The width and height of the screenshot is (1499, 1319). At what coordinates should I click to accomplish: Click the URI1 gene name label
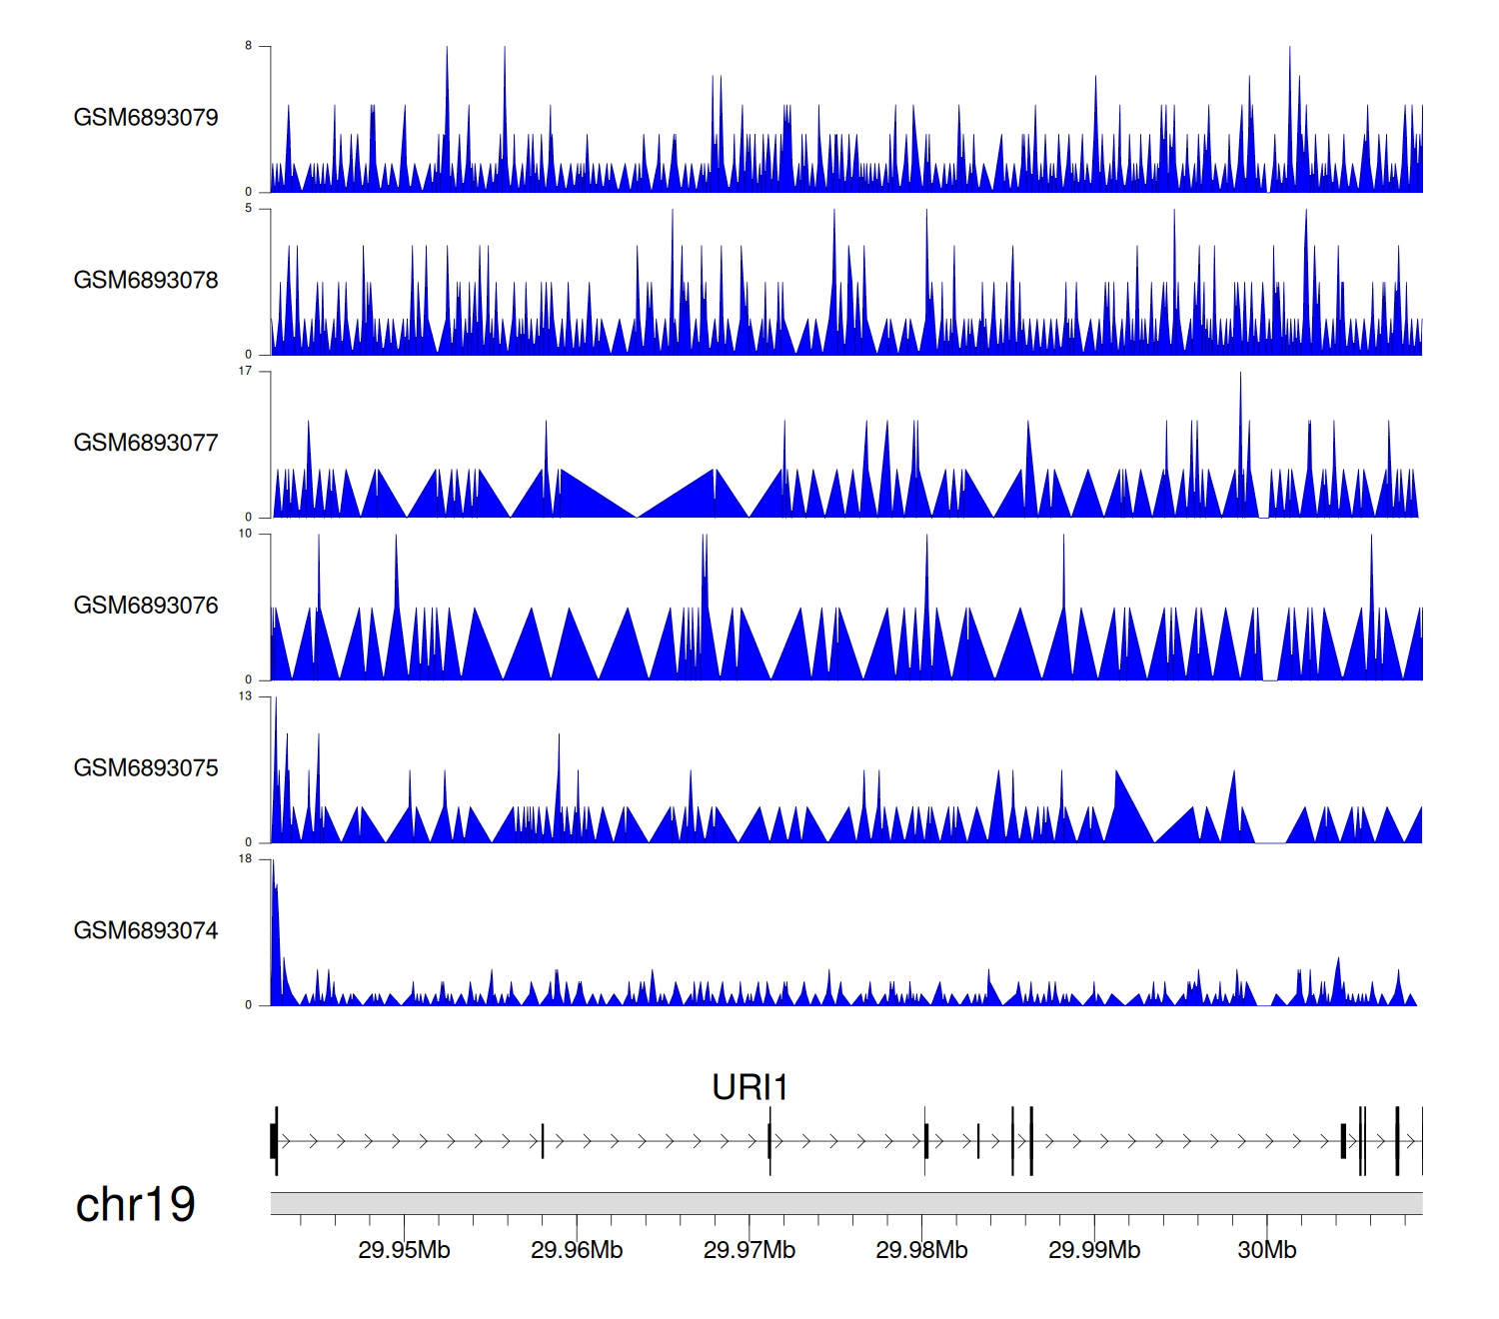pyautogui.click(x=749, y=1087)
